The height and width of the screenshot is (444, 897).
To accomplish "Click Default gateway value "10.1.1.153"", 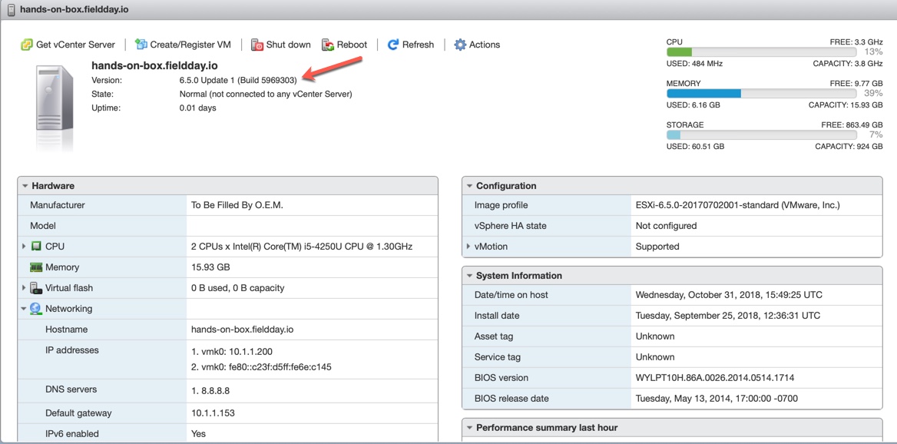I will click(213, 413).
